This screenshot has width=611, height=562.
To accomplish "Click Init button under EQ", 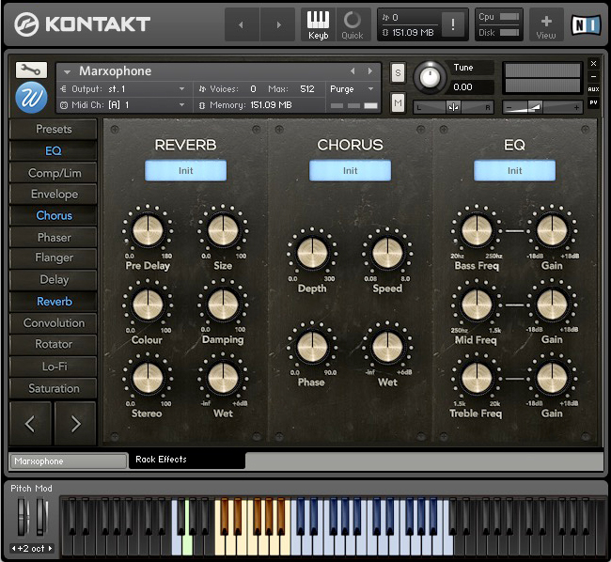I will (514, 170).
